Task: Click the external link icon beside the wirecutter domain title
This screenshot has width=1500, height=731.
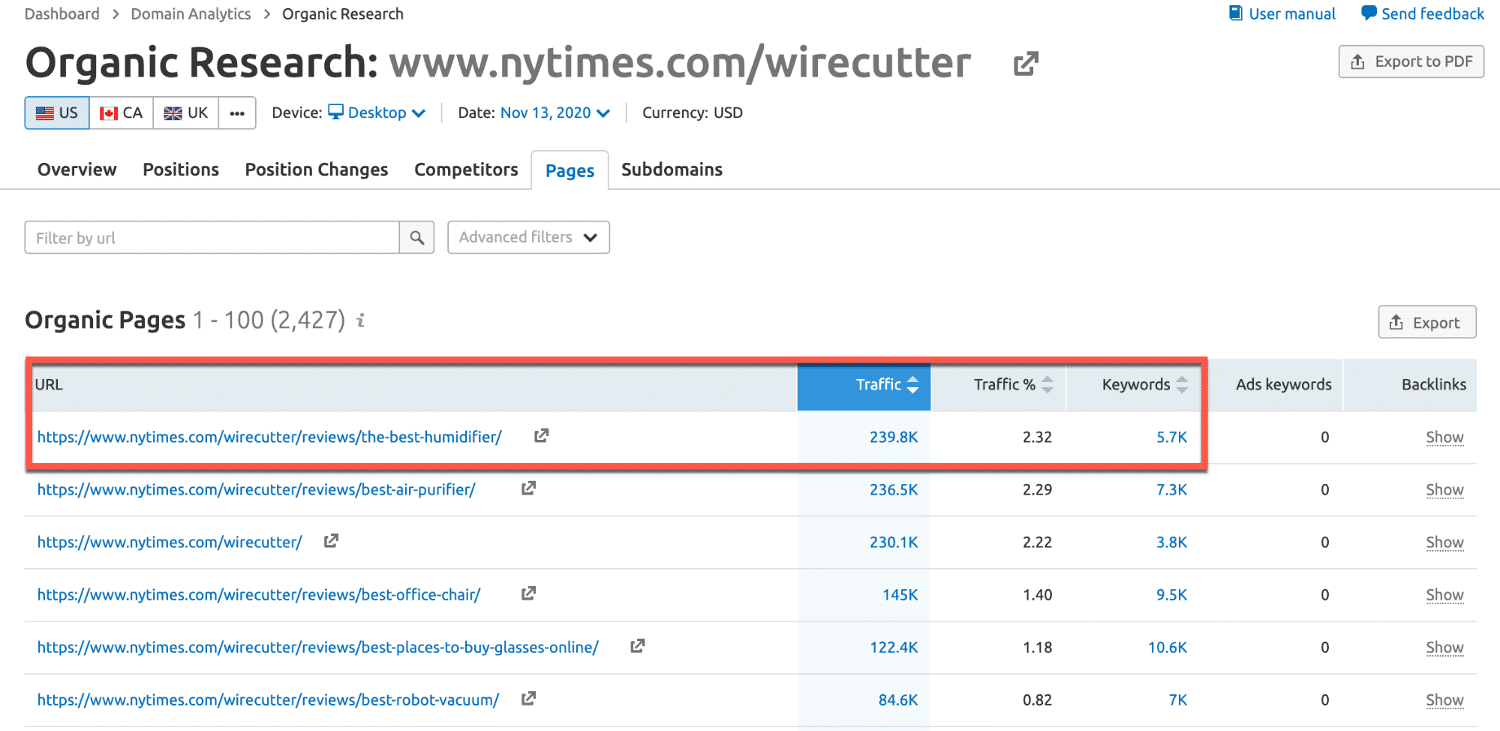Action: coord(1025,64)
